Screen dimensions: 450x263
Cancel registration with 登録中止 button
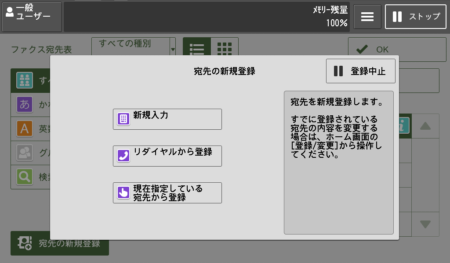pos(360,71)
